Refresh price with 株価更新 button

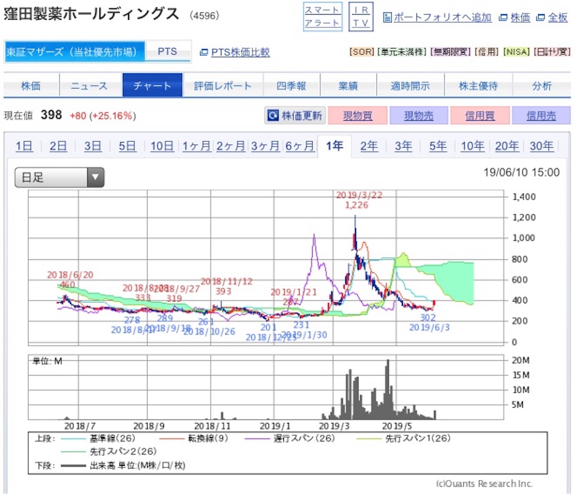[295, 116]
